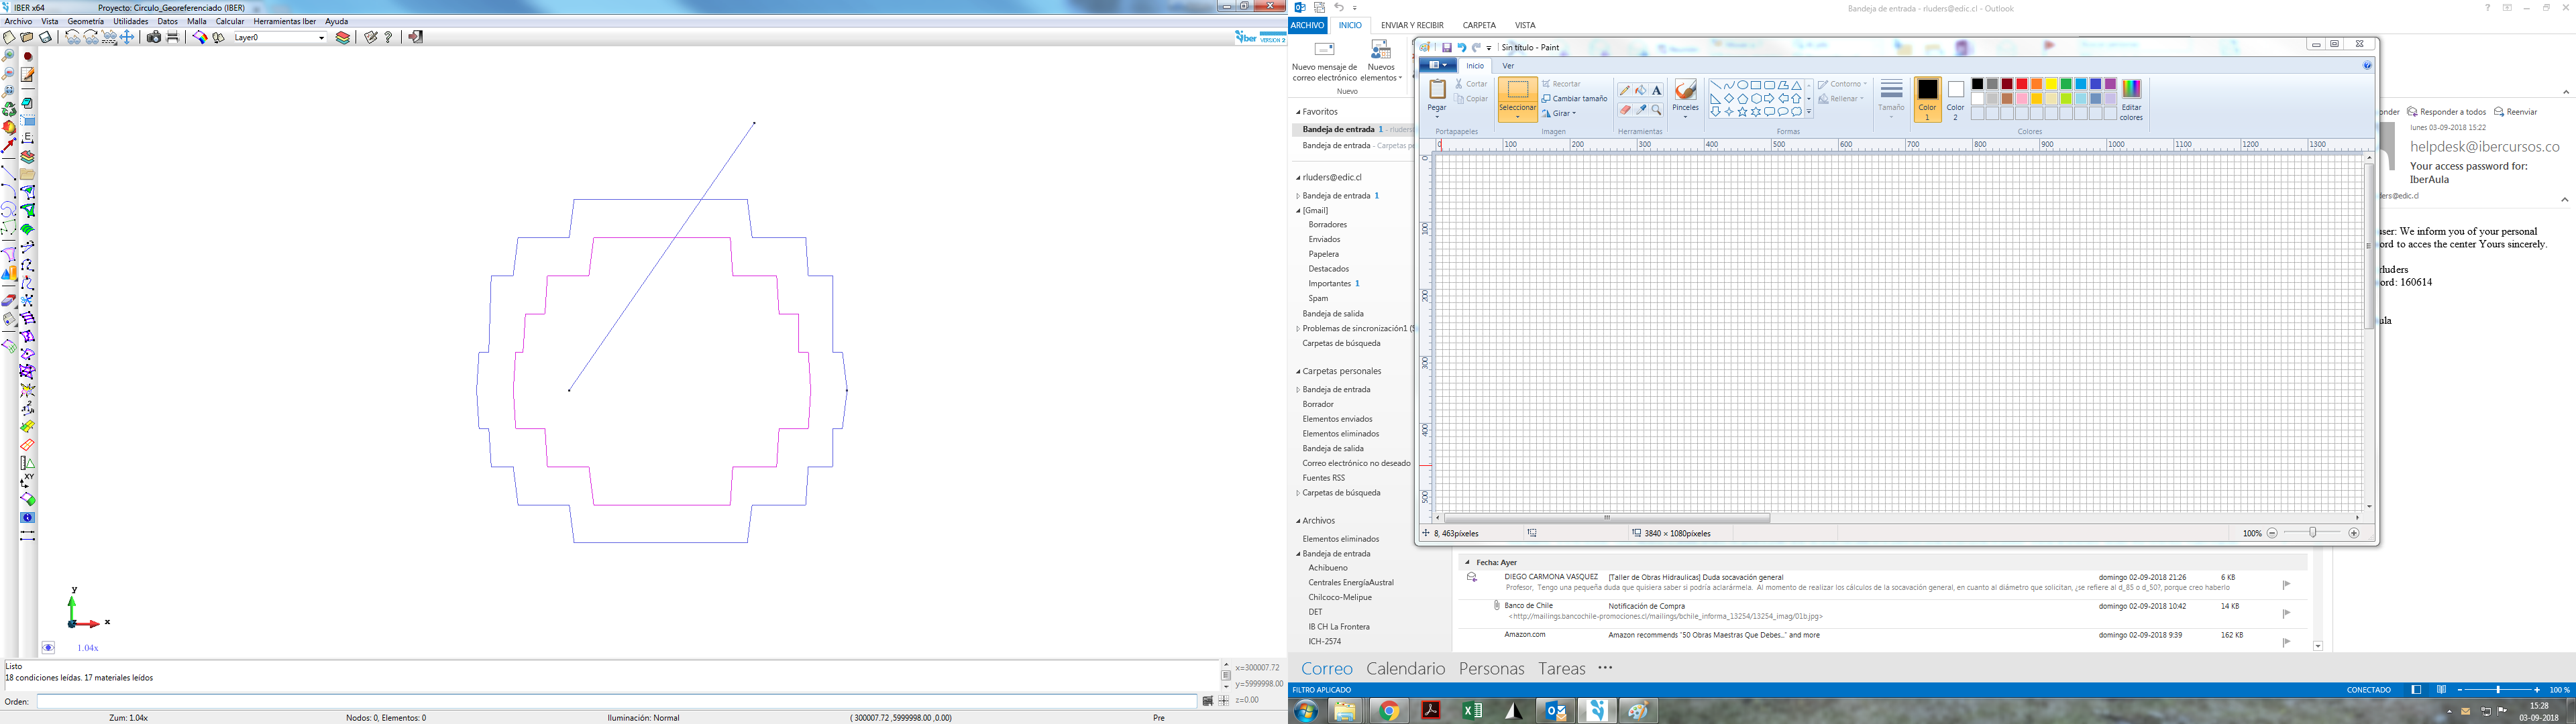Expand Paint shapes gallery more arrow
This screenshot has width=2576, height=724.
pyautogui.click(x=1809, y=112)
